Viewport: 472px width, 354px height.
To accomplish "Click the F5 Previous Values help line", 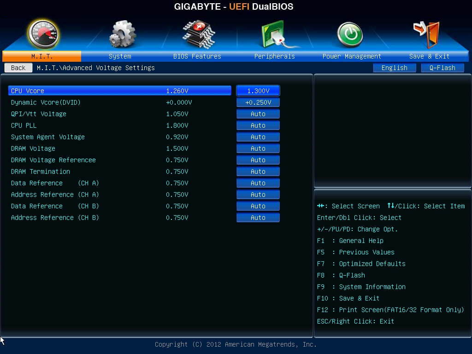I will coord(355,252).
